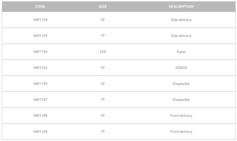Click Side delivery in the VMI1155 row
This screenshot has height=141, width=237.
(181, 36)
